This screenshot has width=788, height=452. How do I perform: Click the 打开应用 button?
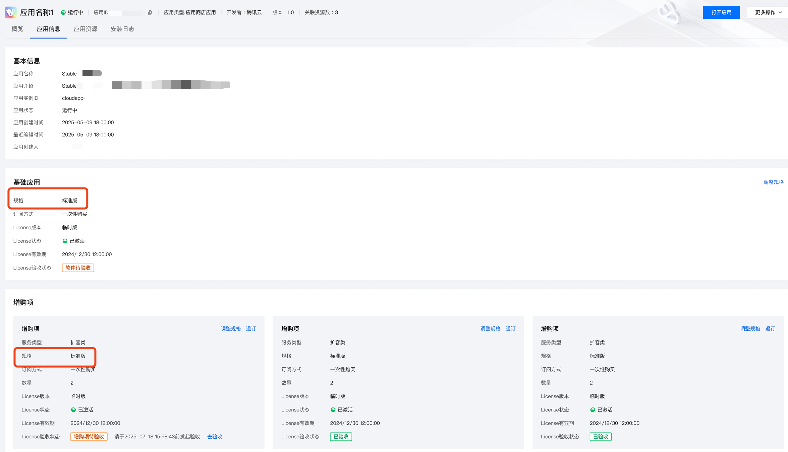[x=721, y=12]
